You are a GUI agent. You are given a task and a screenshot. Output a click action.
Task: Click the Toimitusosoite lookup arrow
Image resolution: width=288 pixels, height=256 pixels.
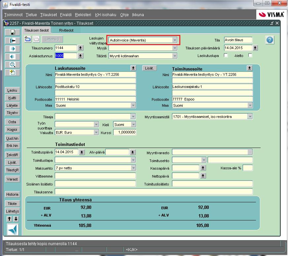click(249, 68)
